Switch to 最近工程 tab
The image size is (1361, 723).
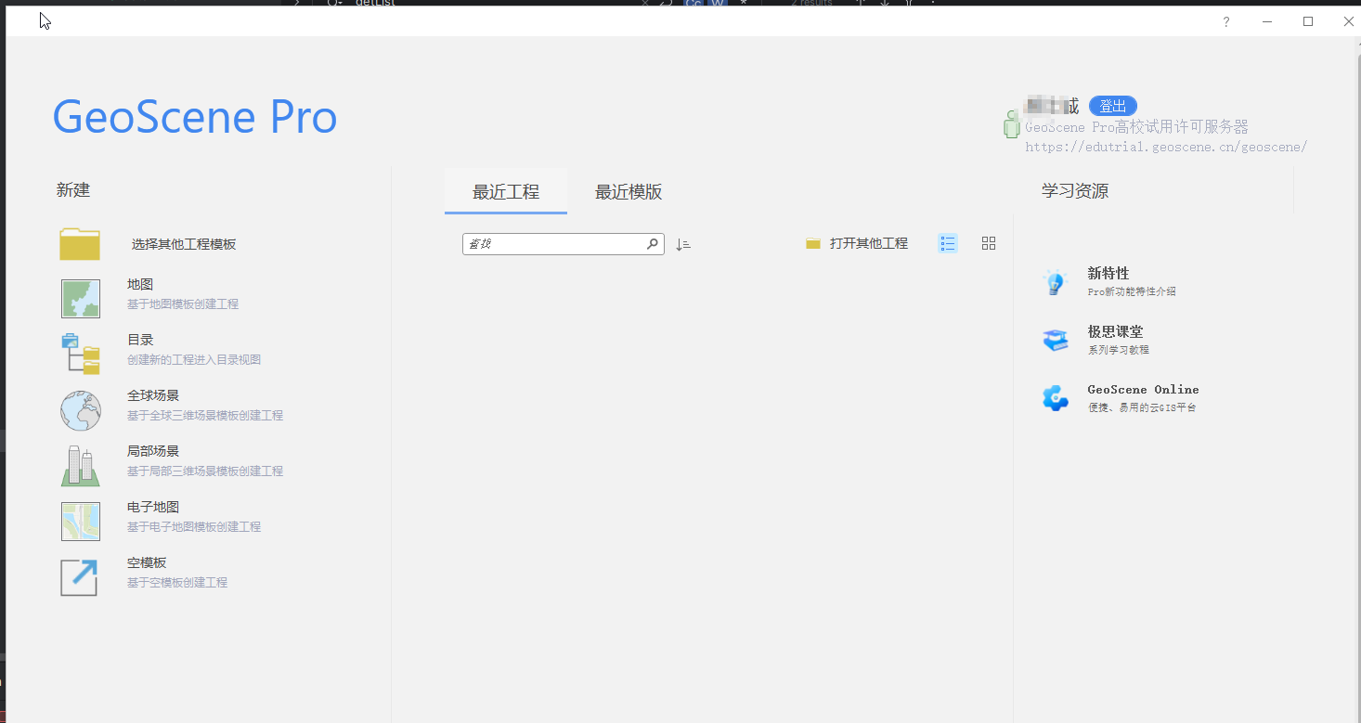click(x=506, y=192)
